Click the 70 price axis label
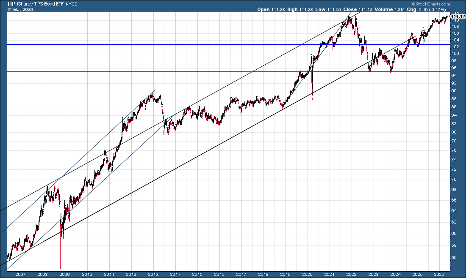This screenshot has width=466, height=278. pyautogui.click(x=454, y=179)
